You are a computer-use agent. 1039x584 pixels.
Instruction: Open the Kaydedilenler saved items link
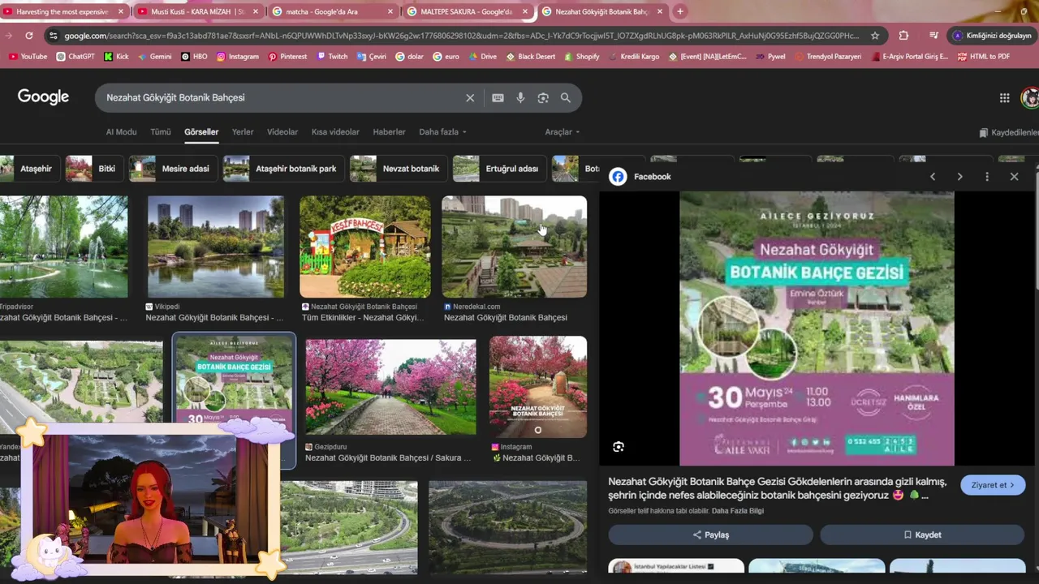click(x=1009, y=132)
